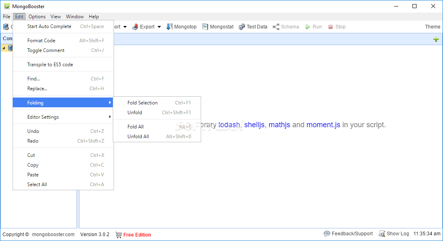The height and width of the screenshot is (241, 443).
Task: Choose Find... in Edit menu
Action: point(63,79)
